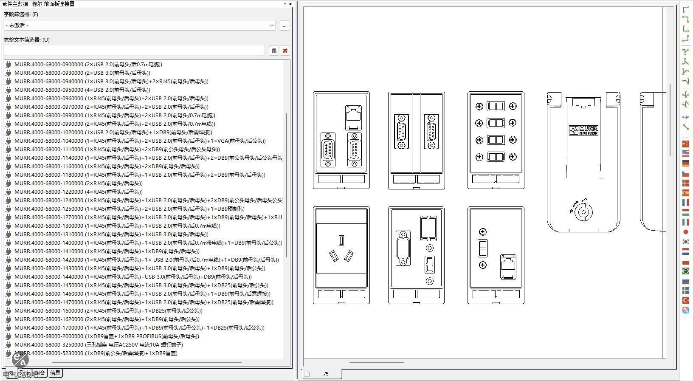This screenshot has height=381, width=693.
Task: Click the parts list vertical scrollbar
Action: pos(287,185)
